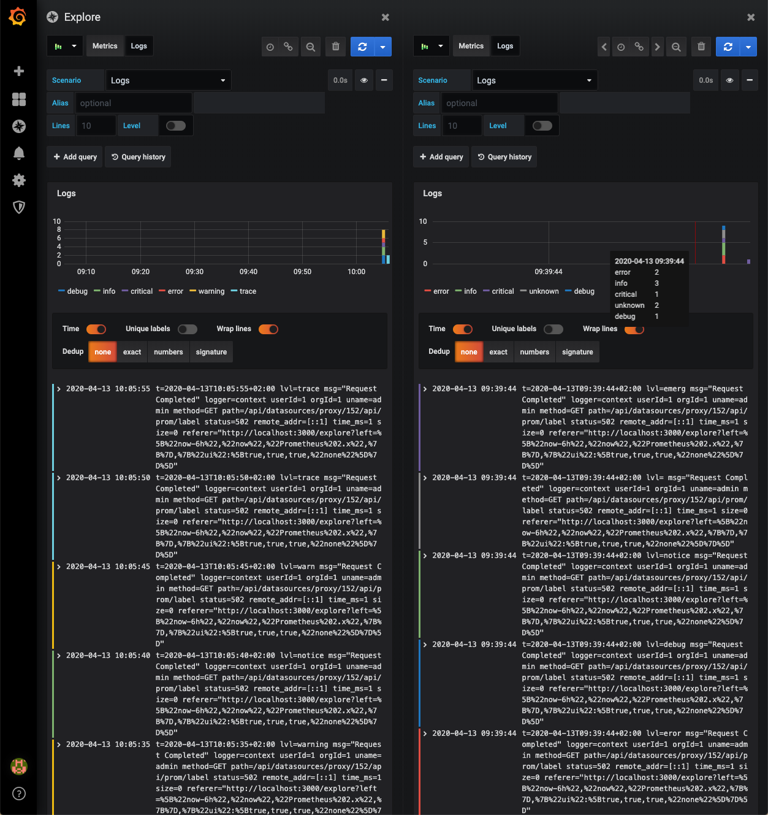
Task: Toggle Time switch in left logs panel
Action: tap(96, 329)
